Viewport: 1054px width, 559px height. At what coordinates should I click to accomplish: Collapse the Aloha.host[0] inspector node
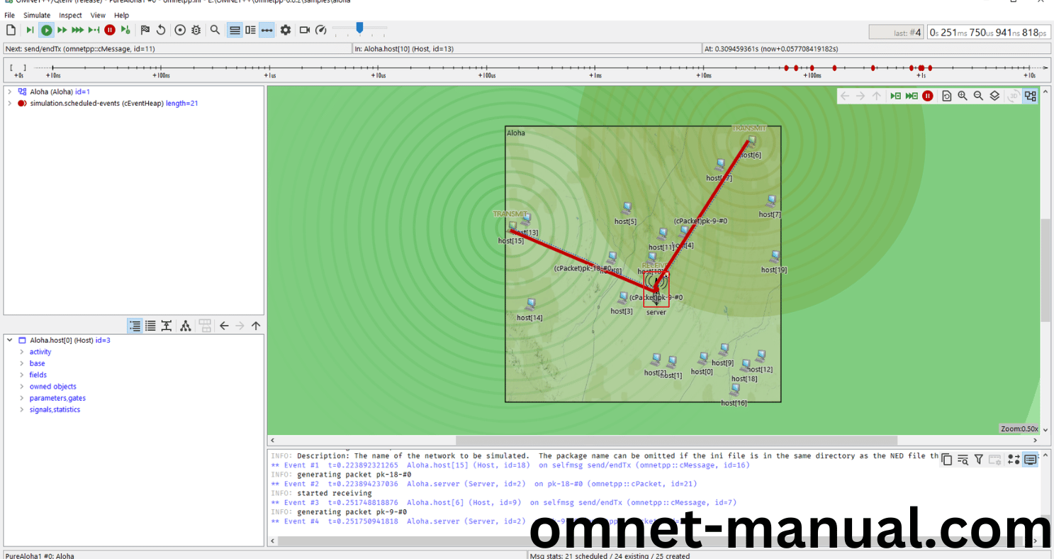point(10,341)
